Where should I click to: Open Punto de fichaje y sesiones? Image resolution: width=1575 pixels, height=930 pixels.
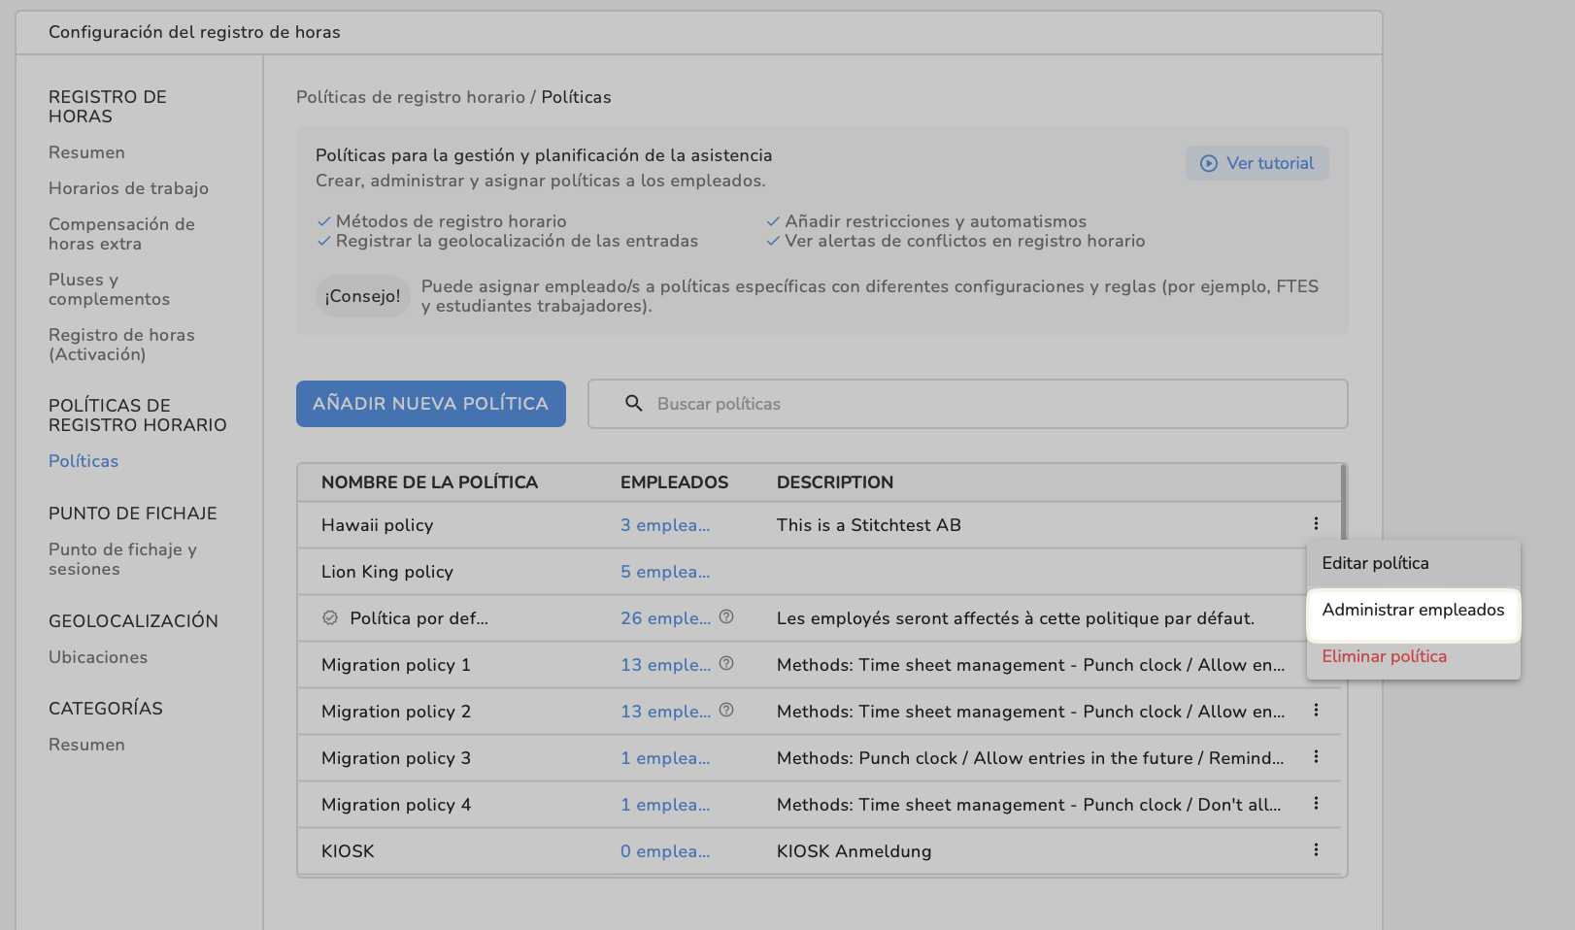coord(122,559)
